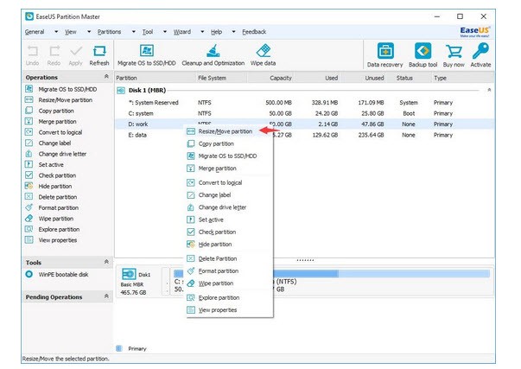Collapse the Tools panel section
The image size is (521, 369).
click(x=106, y=262)
